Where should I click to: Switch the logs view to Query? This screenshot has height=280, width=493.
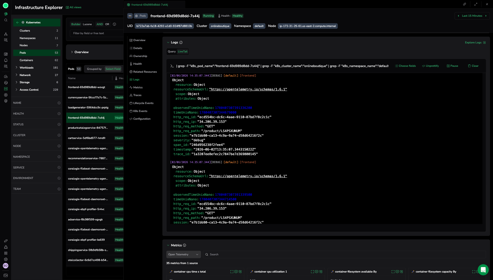[172, 52]
